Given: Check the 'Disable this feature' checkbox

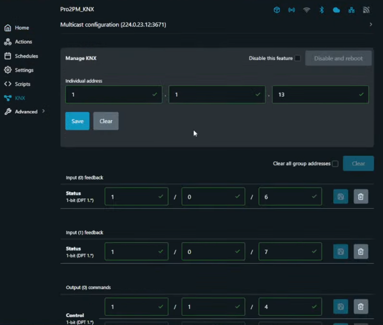Looking at the screenshot, I should click(298, 58).
